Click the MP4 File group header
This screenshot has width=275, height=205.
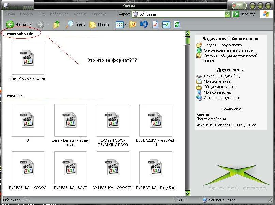tap(15, 96)
